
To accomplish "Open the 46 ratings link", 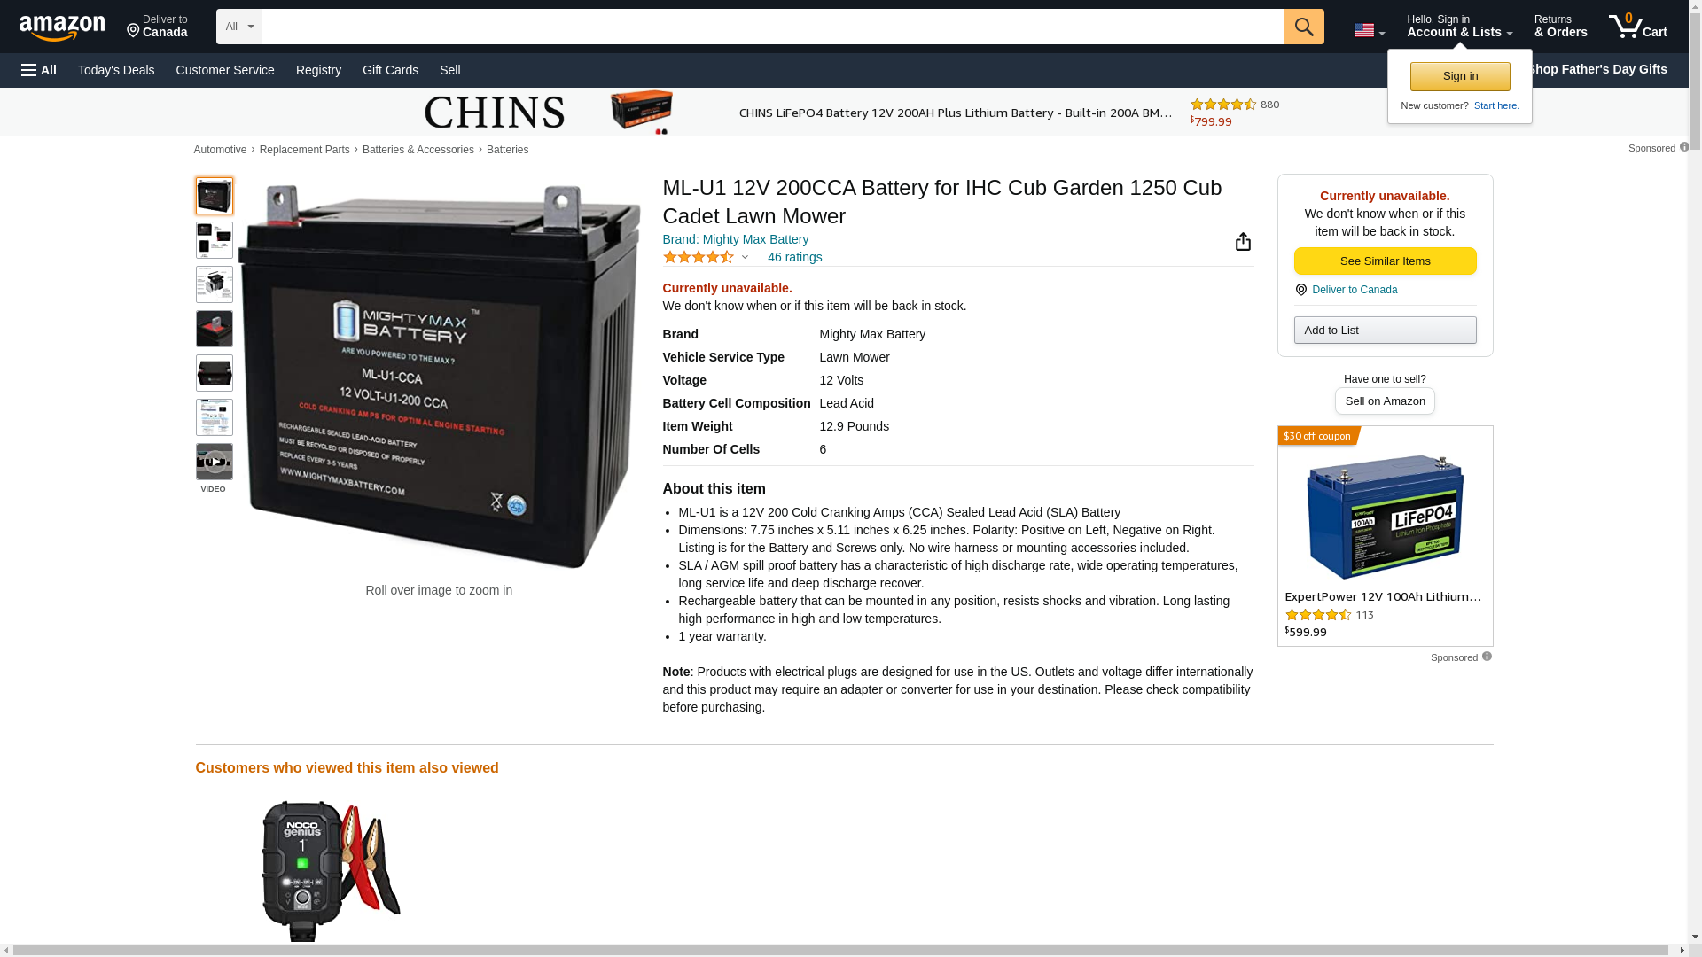I will (x=794, y=257).
